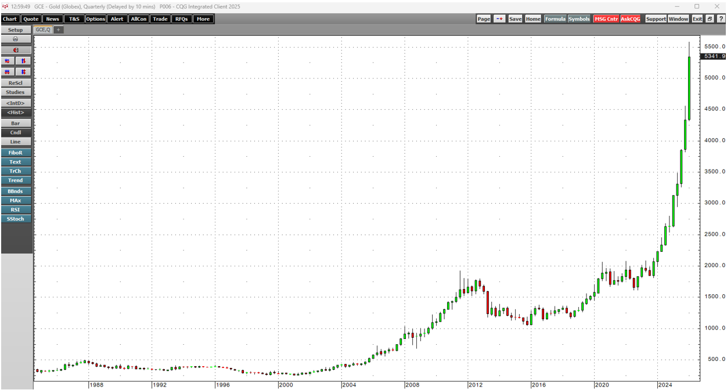The width and height of the screenshot is (727, 390).
Task: Select the Cndl candlestick chart mode
Action: tap(16, 133)
